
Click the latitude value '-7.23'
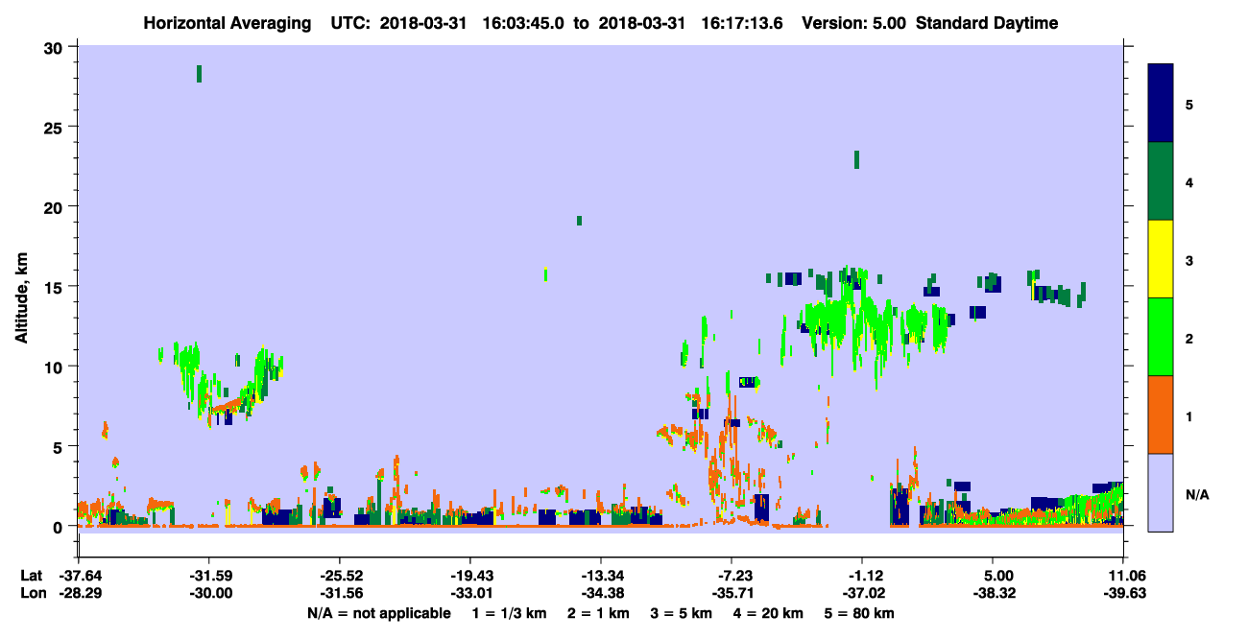click(732, 576)
